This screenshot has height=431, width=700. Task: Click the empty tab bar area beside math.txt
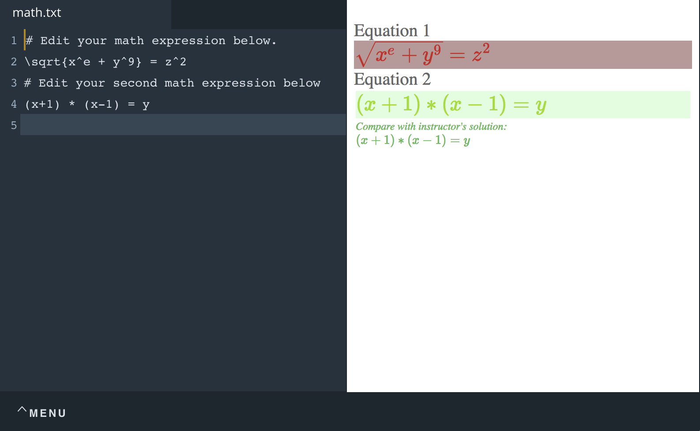point(259,14)
